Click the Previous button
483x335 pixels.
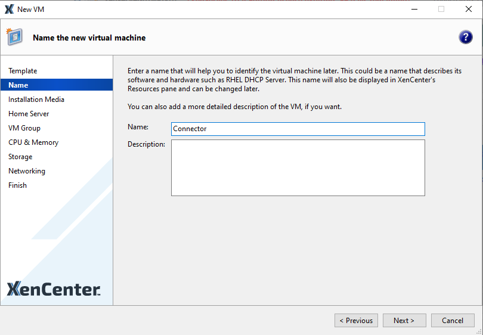[356, 321]
